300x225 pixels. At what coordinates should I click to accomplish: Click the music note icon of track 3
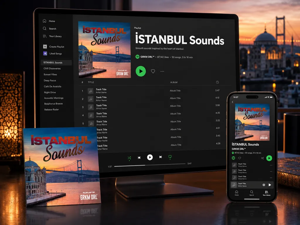click(x=91, y=107)
